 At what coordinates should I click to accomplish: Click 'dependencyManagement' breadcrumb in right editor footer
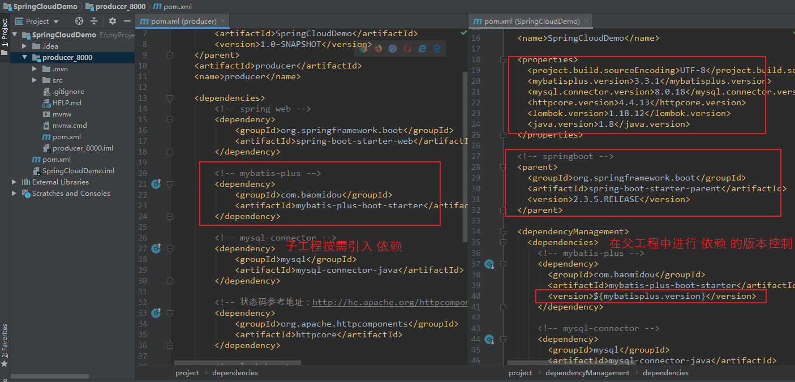587,373
